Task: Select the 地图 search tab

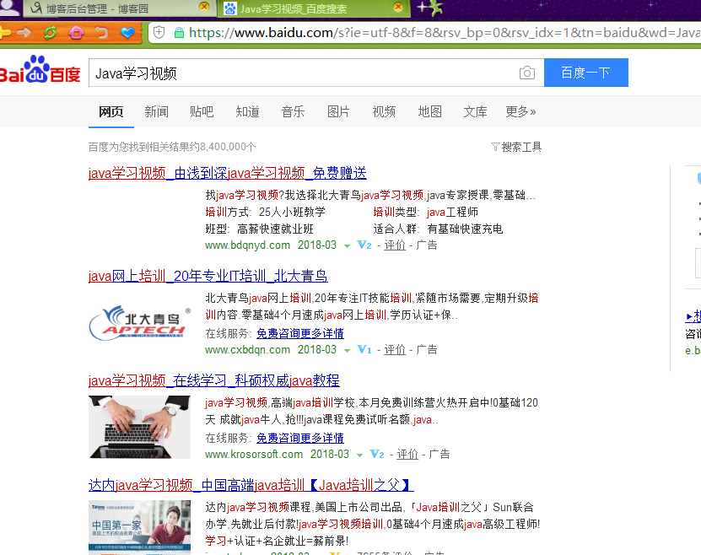Action: pos(429,111)
